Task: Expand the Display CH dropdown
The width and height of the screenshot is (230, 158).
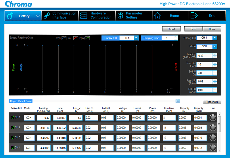Action: [136, 38]
